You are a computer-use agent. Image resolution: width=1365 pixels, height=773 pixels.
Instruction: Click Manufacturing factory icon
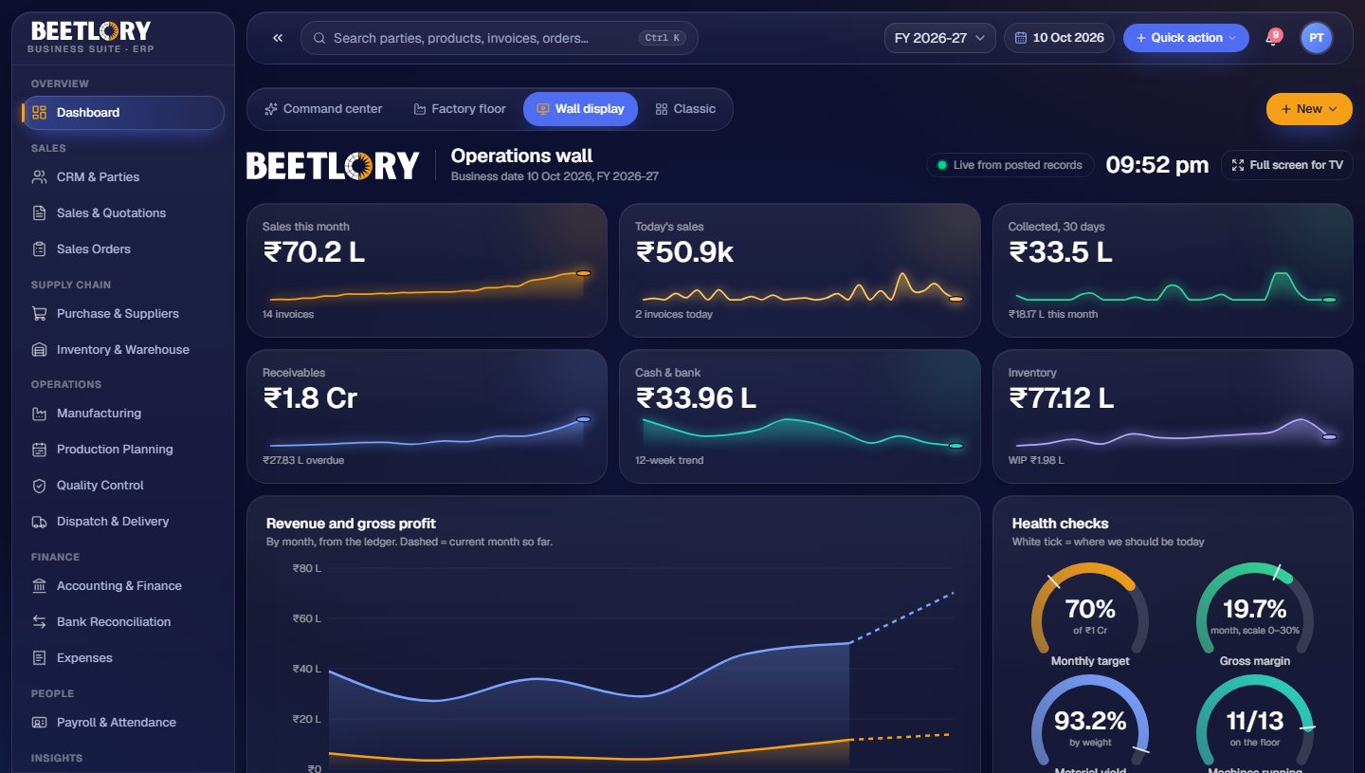[x=39, y=413]
